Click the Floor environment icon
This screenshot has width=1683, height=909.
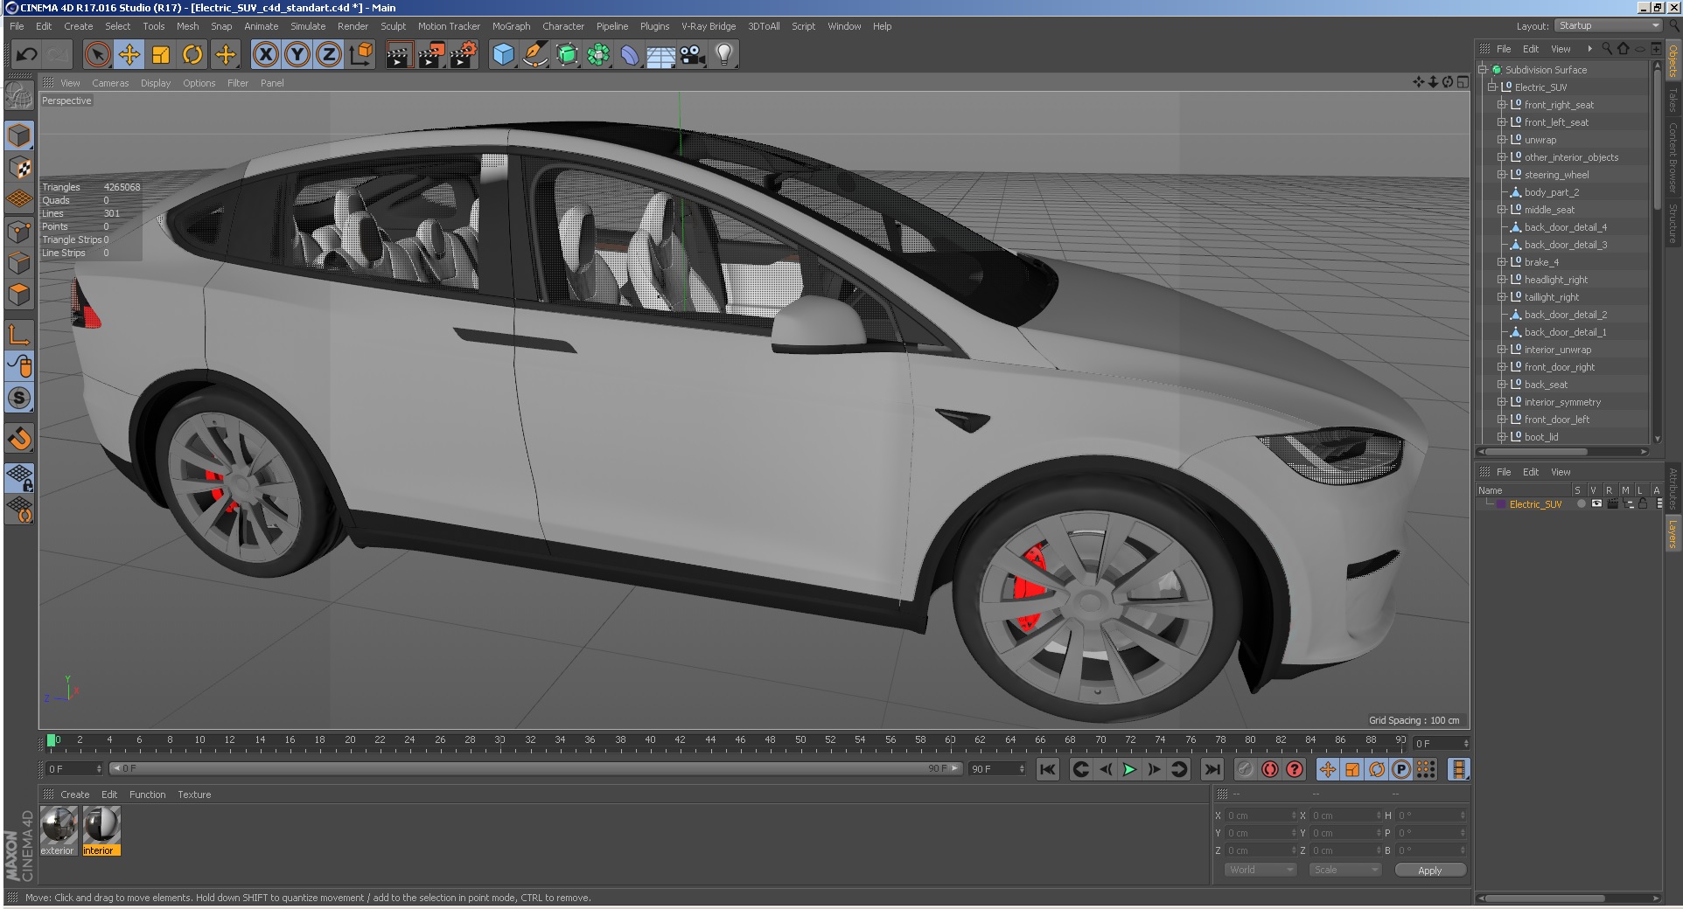click(x=661, y=55)
